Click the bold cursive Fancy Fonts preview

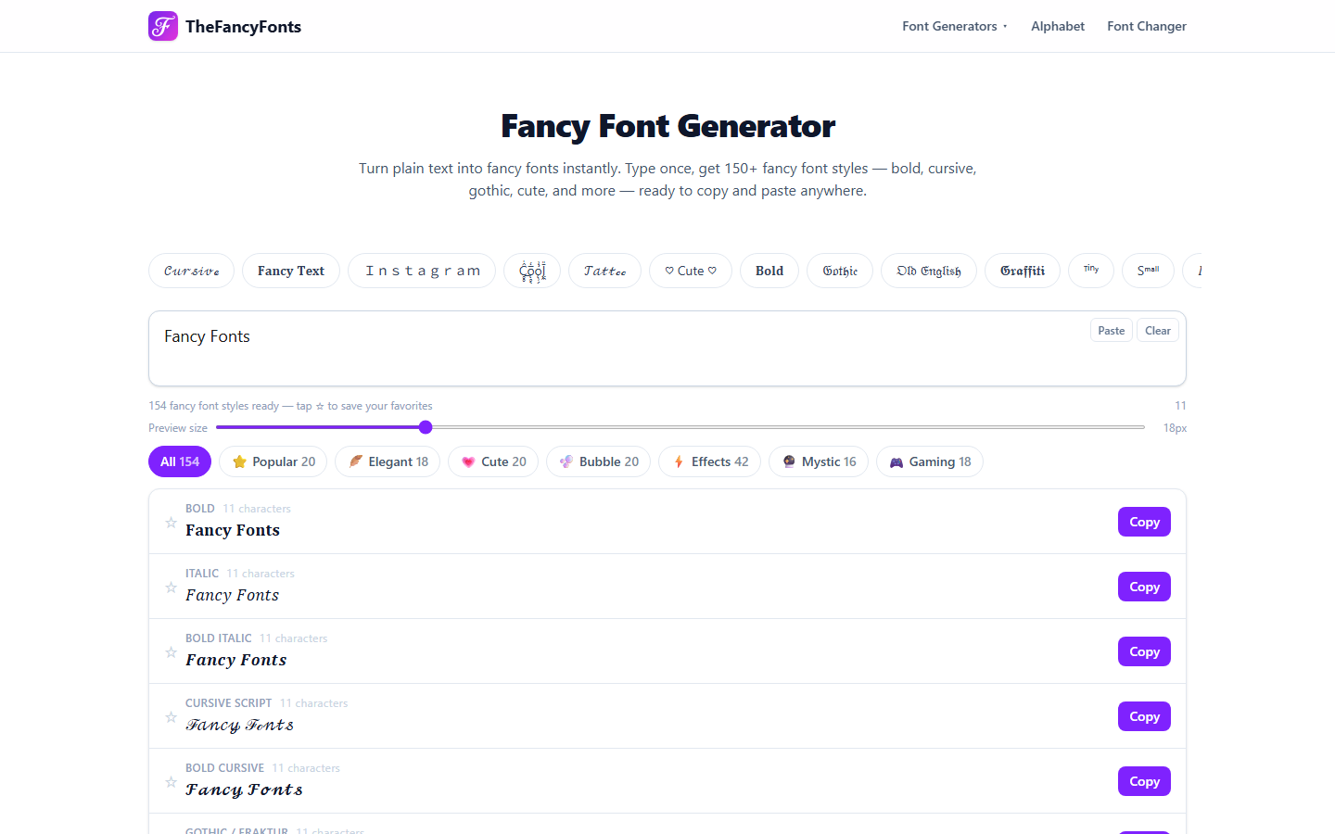244,790
